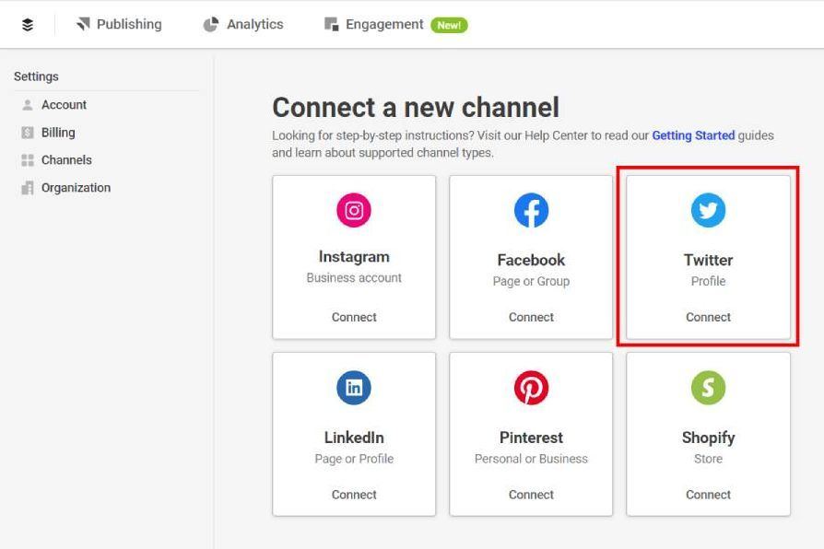This screenshot has height=549, width=824.
Task: Click the Twitter card title
Action: 708,260
